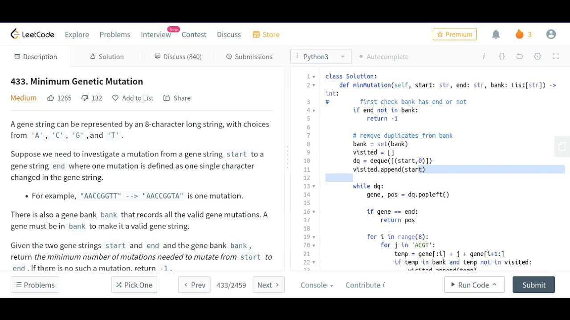
Task: Open the notes icon at right edge
Action: pyautogui.click(x=562, y=147)
